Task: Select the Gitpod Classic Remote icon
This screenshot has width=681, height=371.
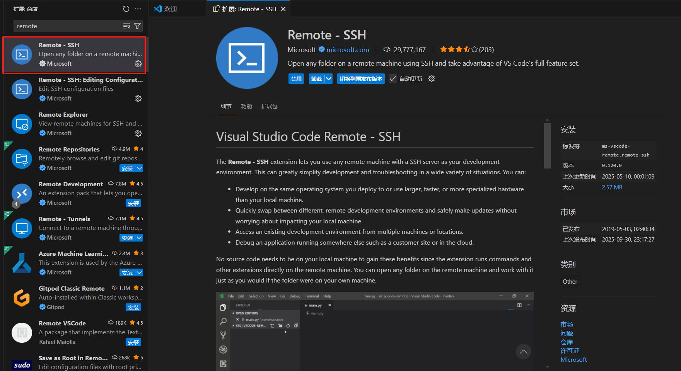Action: [22, 298]
